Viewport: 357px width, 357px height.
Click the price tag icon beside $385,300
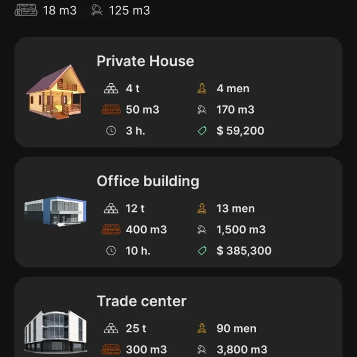pyautogui.click(x=202, y=250)
